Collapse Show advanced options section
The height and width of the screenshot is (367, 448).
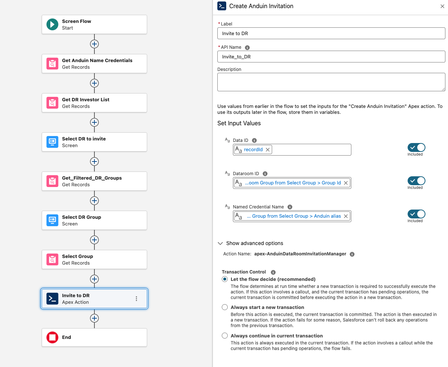(x=220, y=244)
